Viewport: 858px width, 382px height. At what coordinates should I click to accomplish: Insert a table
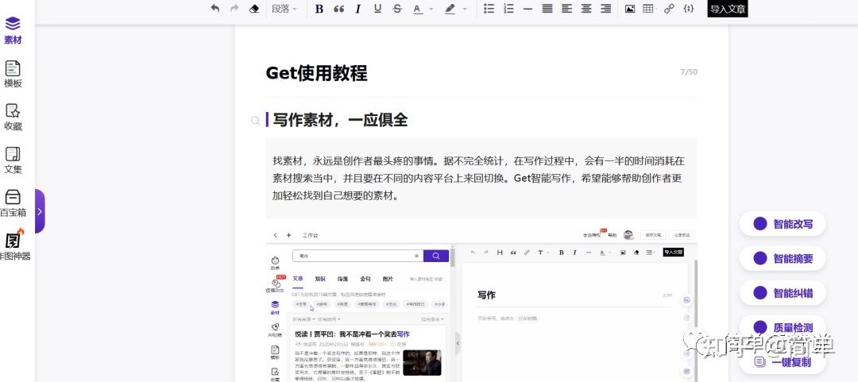pyautogui.click(x=648, y=9)
